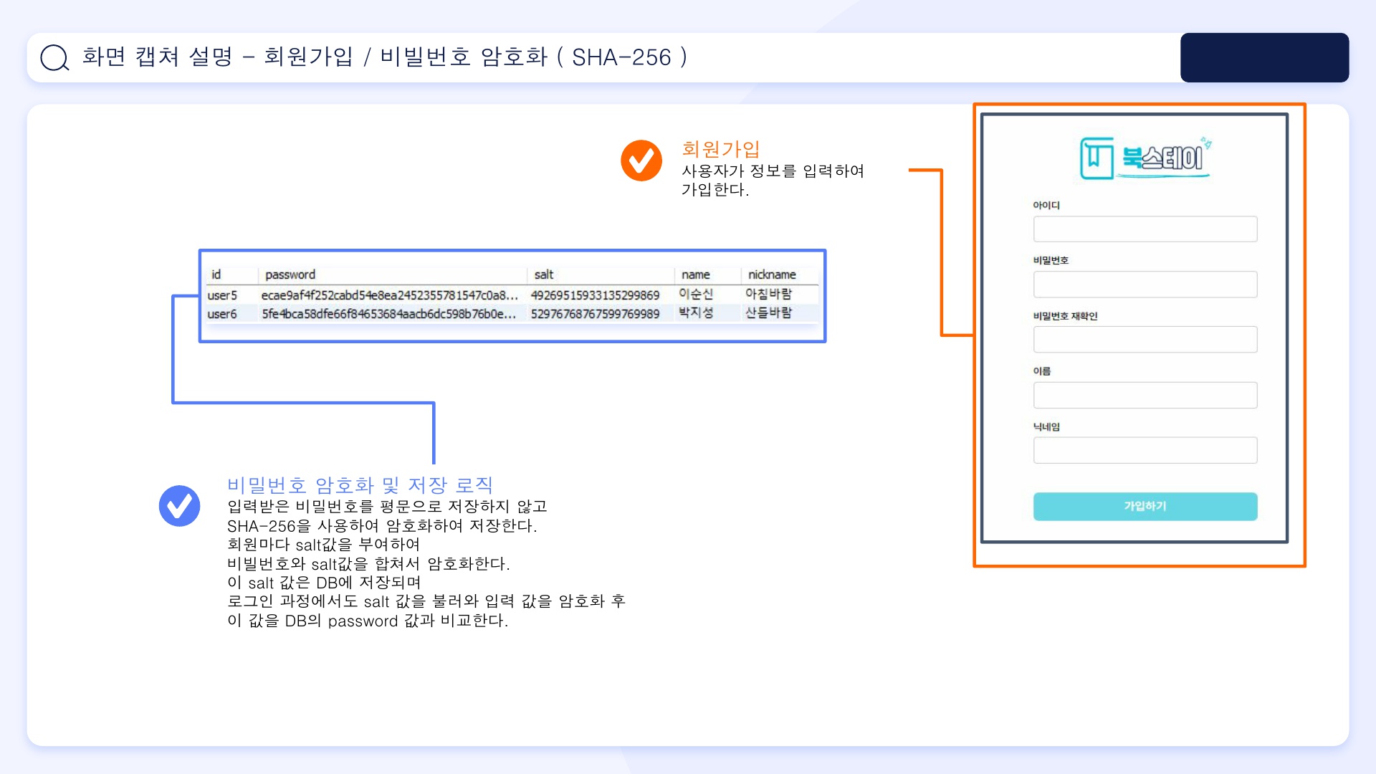Click the 비밀번호 재확인 input field
The width and height of the screenshot is (1376, 774).
(x=1145, y=340)
